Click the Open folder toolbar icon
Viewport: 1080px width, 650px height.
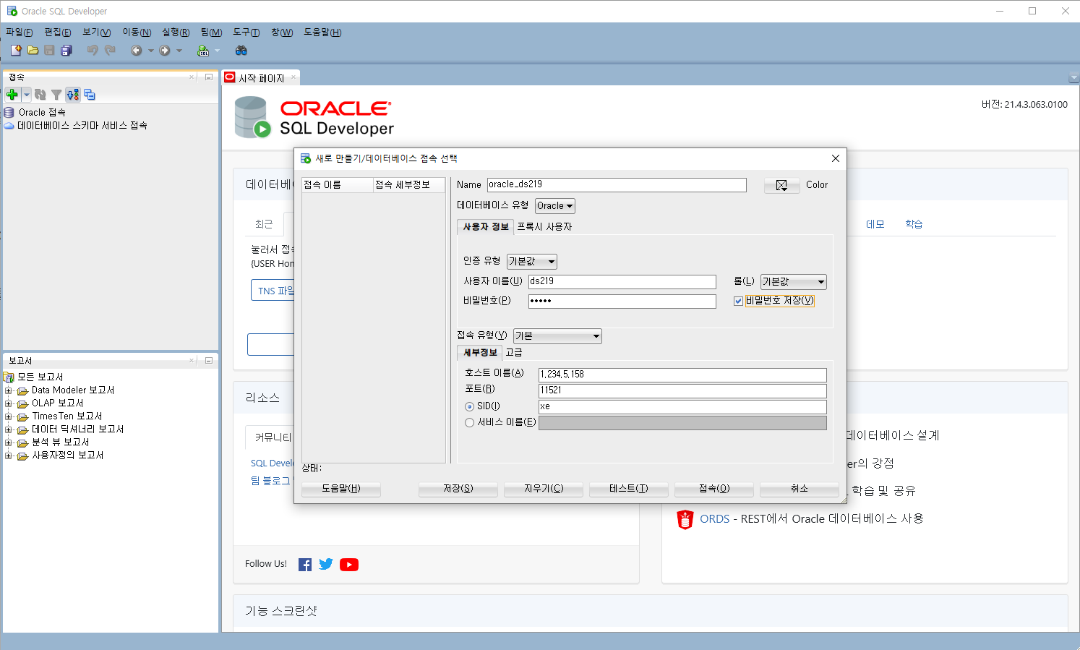point(33,50)
